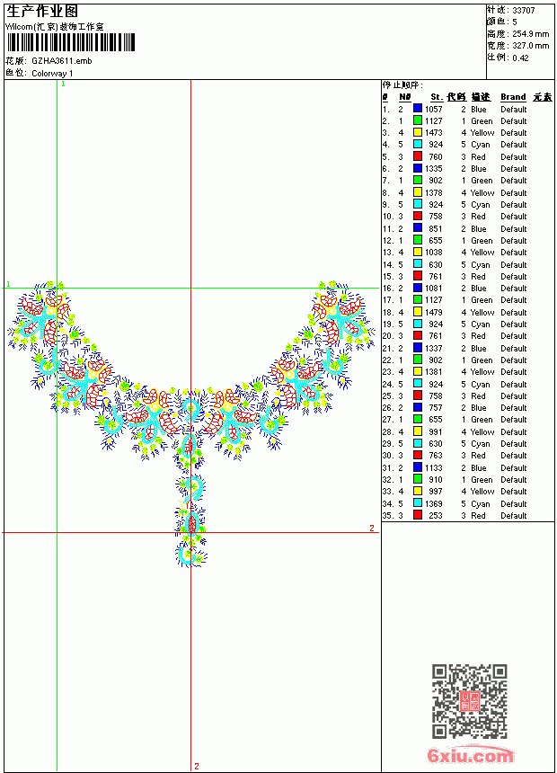Image resolution: width=557 pixels, height=773 pixels.
Task: Click the Colorway 1 label
Action: 52,74
